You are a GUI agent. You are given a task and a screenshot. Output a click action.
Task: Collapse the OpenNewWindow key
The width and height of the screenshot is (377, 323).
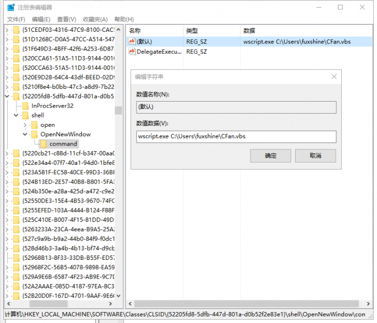pyautogui.click(x=25, y=134)
